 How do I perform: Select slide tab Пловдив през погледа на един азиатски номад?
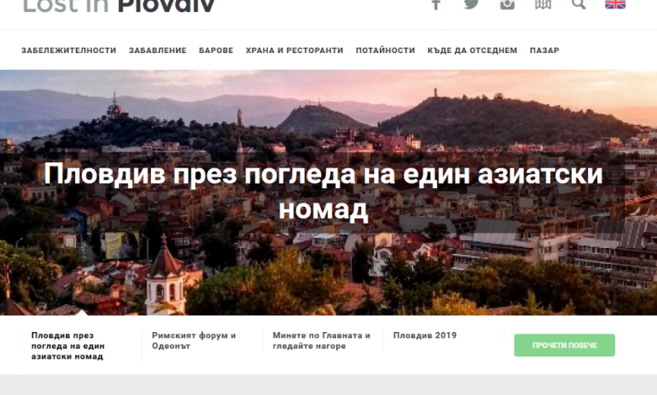[68, 345]
